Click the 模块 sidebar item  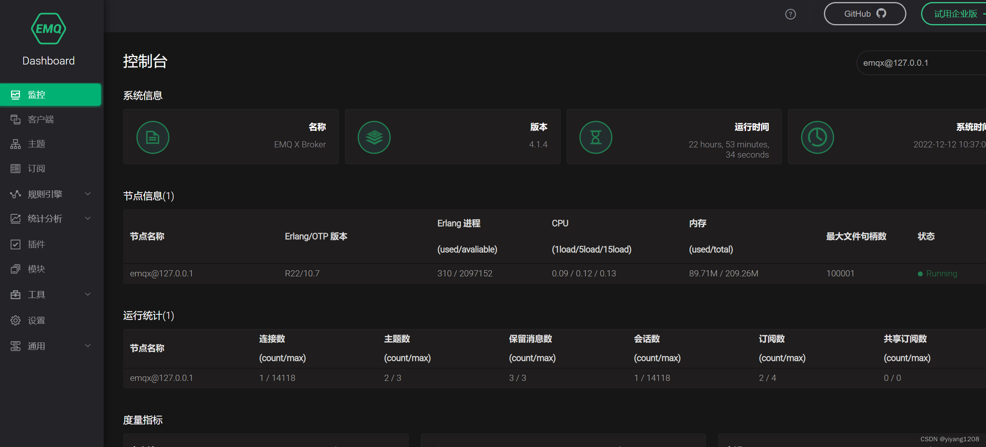pyautogui.click(x=37, y=269)
